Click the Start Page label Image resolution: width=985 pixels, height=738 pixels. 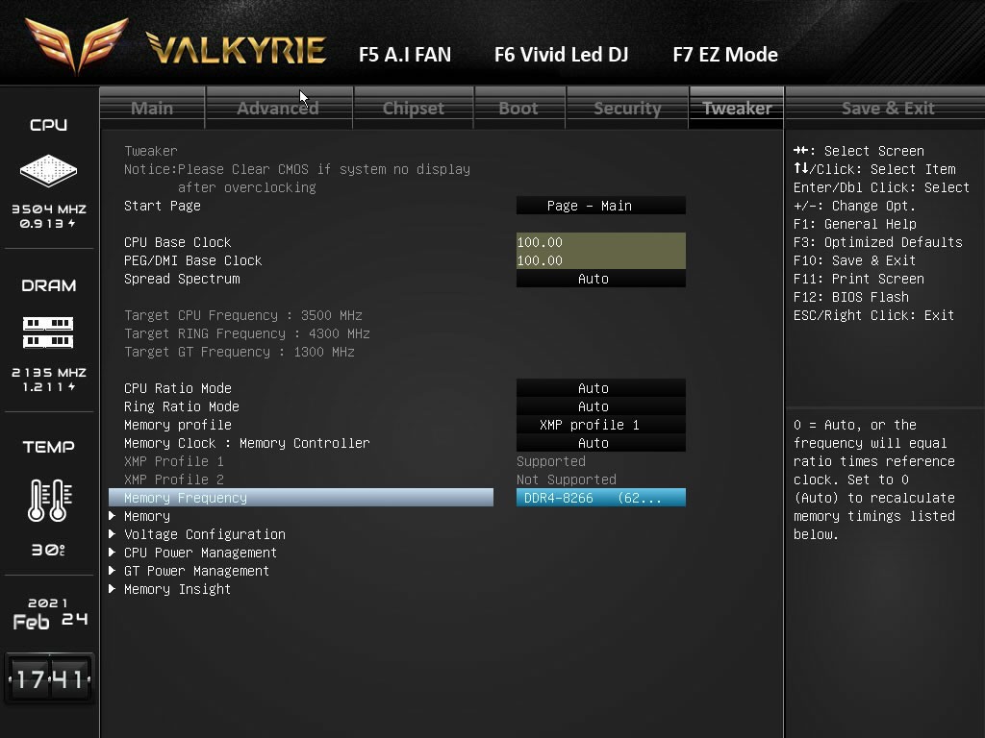coord(162,206)
